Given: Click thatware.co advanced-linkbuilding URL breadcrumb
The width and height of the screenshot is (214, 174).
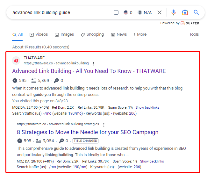Looking at the screenshot, I should tap(56, 63).
